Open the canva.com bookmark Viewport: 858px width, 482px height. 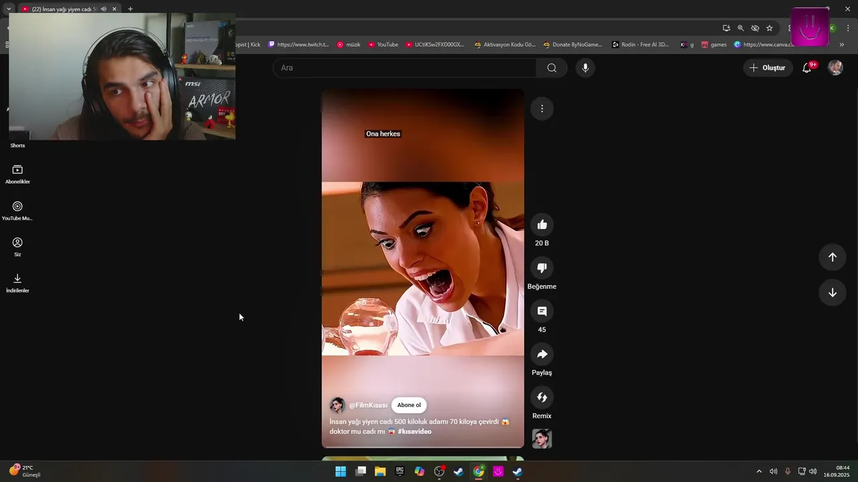click(764, 45)
